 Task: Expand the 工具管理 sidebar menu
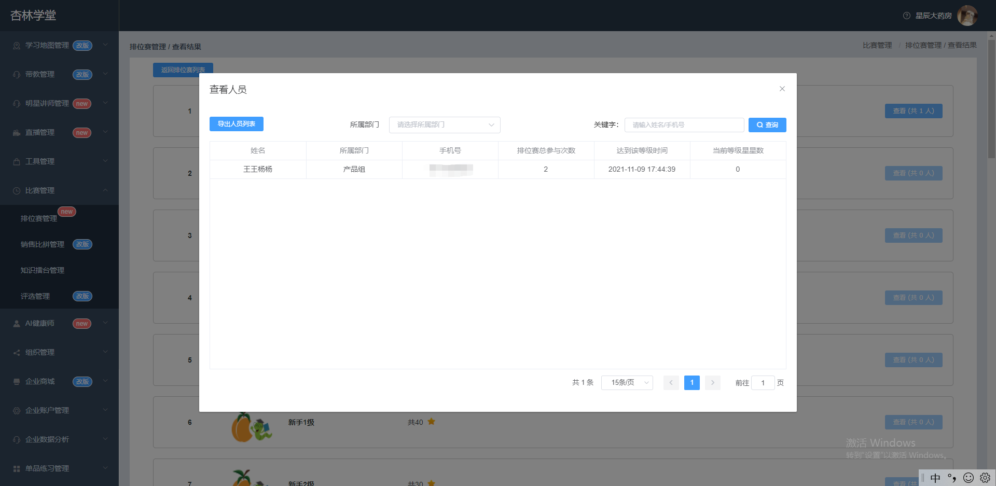coord(59,162)
